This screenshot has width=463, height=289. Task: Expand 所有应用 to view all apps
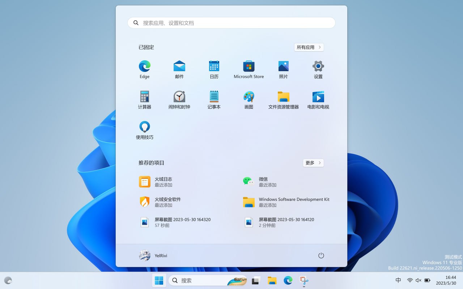[309, 47]
